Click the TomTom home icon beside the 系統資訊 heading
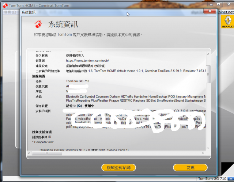The width and height of the screenshot is (234, 182). click(38, 24)
